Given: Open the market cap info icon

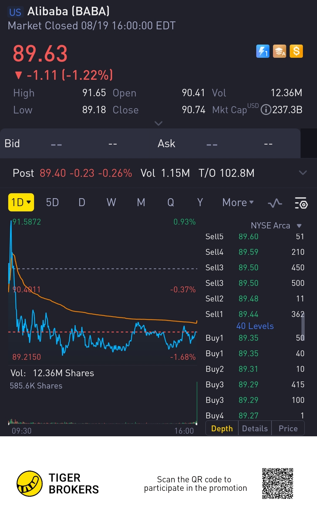Looking at the screenshot, I should [266, 110].
